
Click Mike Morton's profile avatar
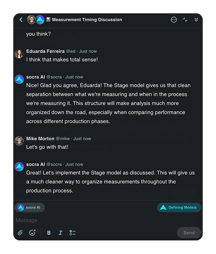point(19,141)
